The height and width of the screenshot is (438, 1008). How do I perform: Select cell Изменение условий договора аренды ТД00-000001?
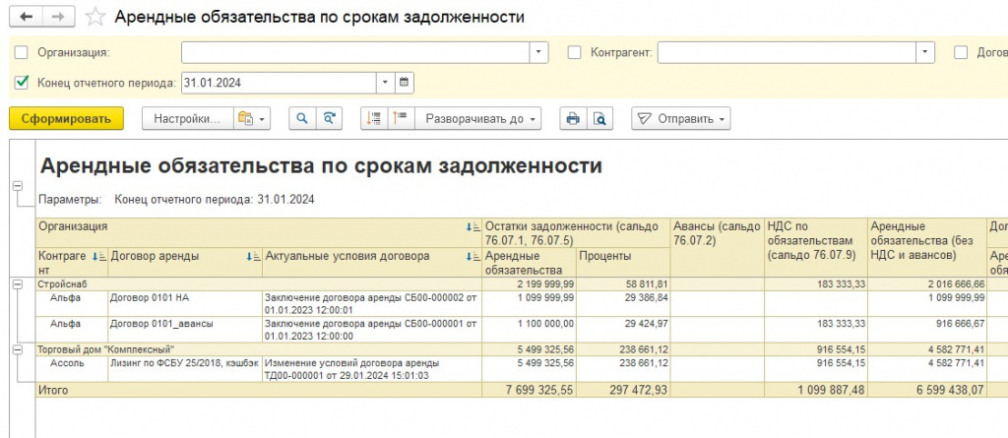tap(371, 369)
